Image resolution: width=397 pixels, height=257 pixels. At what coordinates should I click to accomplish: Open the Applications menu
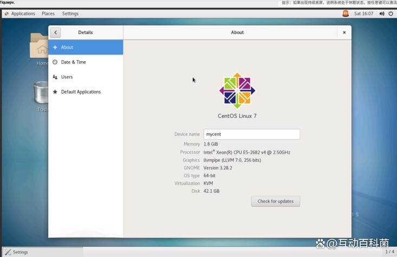pyautogui.click(x=23, y=14)
